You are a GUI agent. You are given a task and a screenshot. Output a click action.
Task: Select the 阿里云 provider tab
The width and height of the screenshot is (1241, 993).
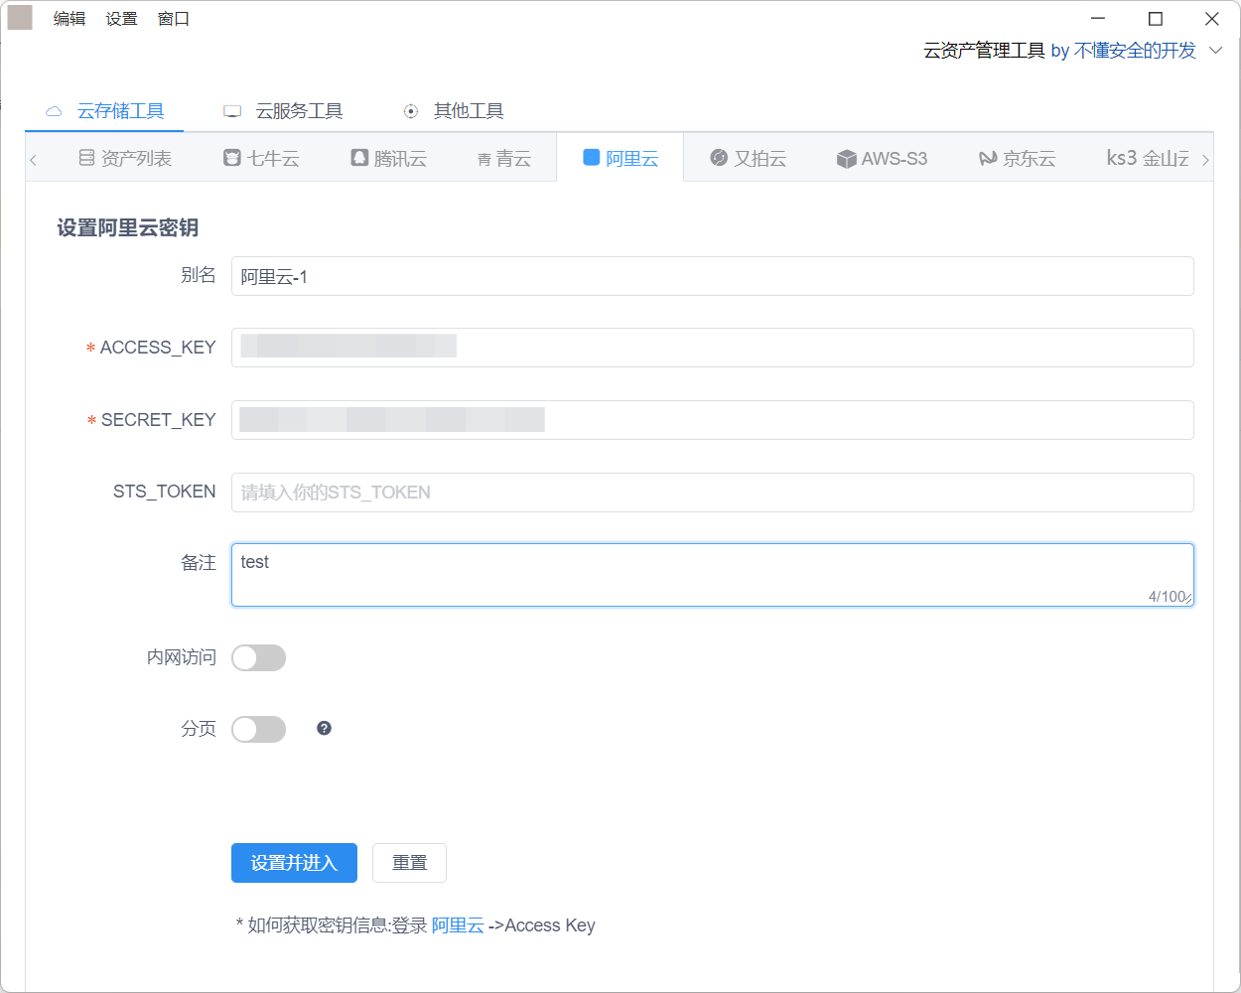tap(620, 158)
